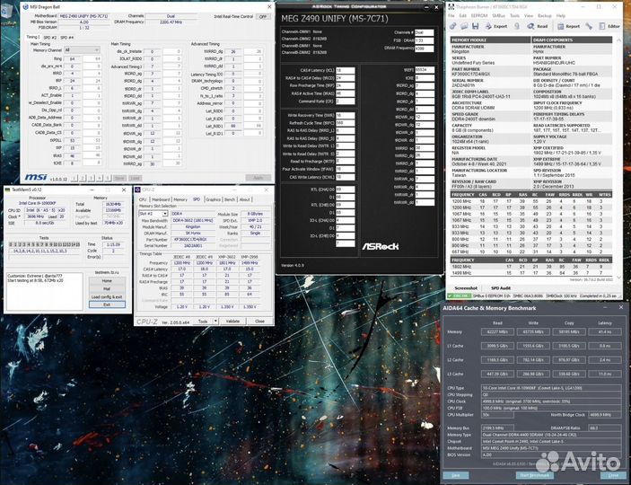Click the TestMem5 title bar icon
The height and width of the screenshot is (485, 631).
[8, 190]
